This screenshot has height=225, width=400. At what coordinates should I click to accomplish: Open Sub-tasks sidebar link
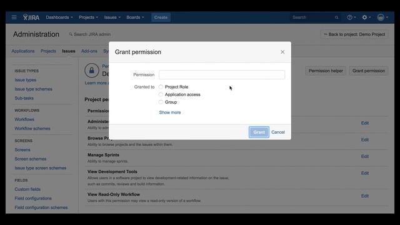(24, 98)
